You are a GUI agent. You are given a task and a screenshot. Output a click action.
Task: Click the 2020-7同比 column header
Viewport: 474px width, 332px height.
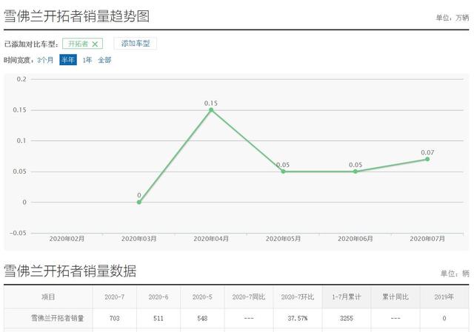click(249, 297)
